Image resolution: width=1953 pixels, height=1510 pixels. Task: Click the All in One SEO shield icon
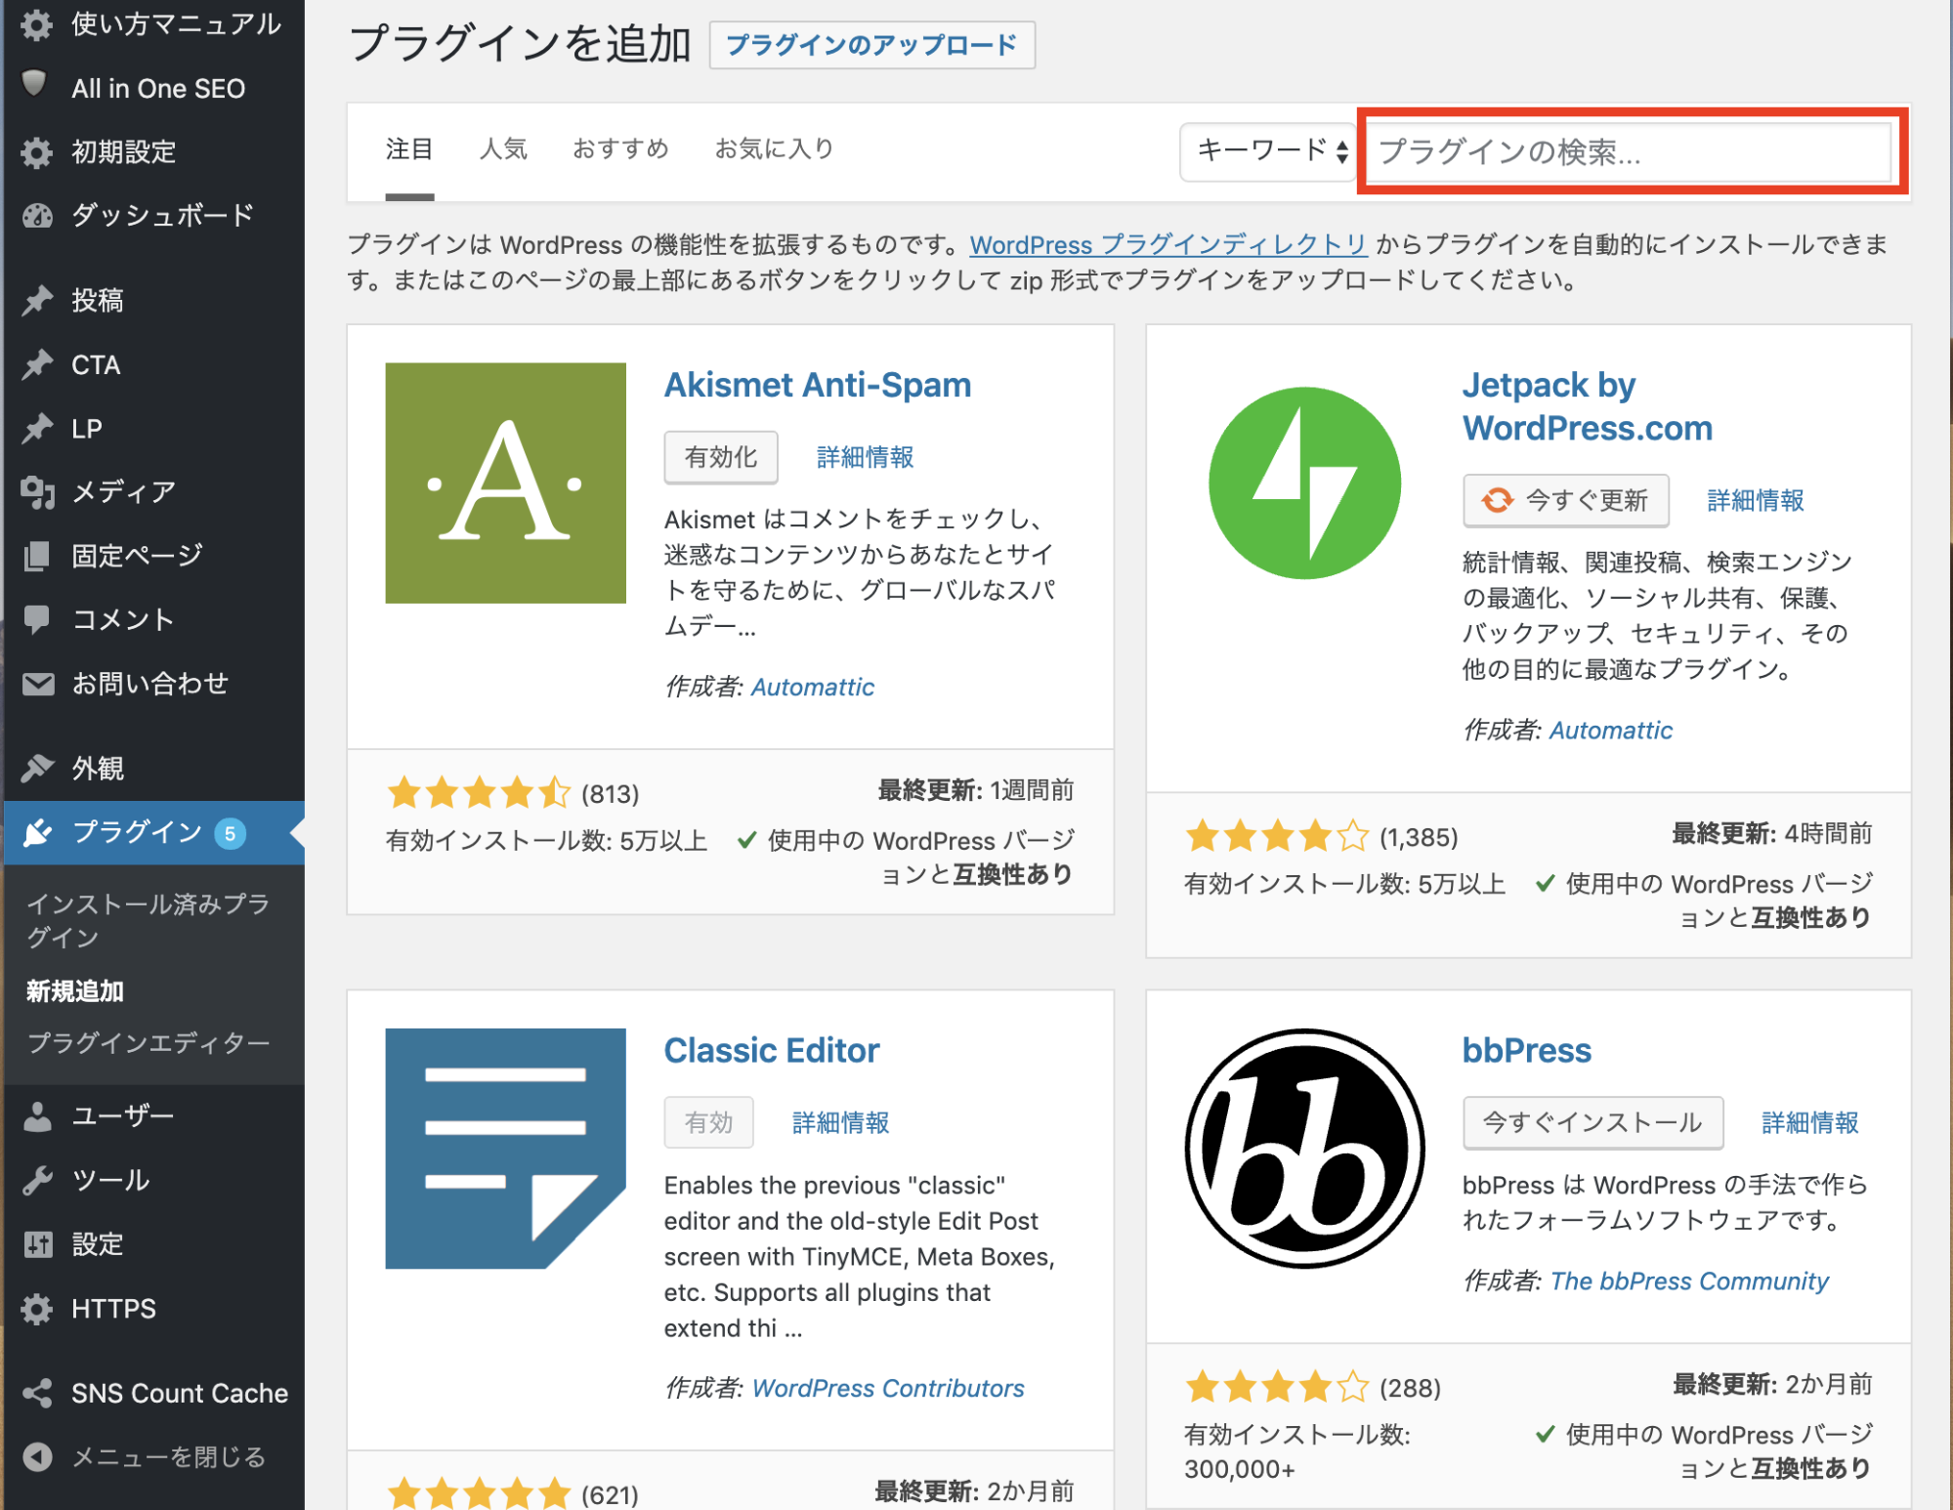(x=34, y=84)
